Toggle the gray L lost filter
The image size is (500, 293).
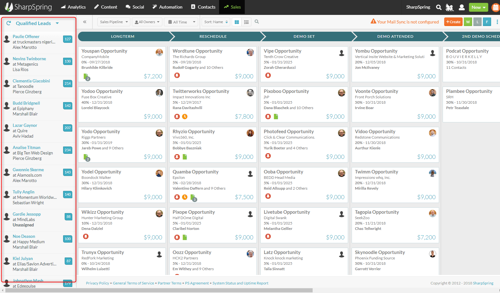click(x=477, y=22)
